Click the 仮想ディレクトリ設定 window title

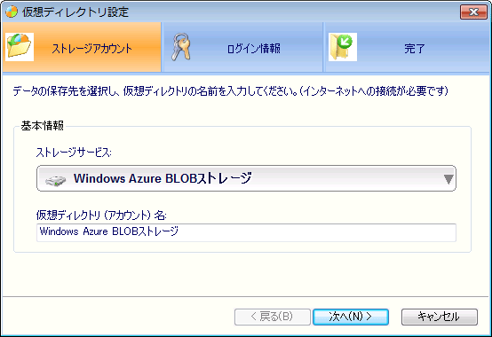click(75, 12)
